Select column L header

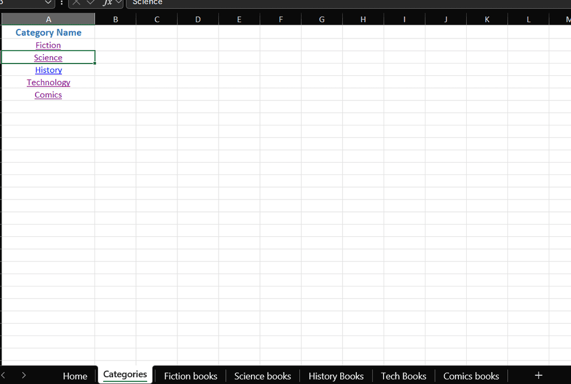point(529,20)
